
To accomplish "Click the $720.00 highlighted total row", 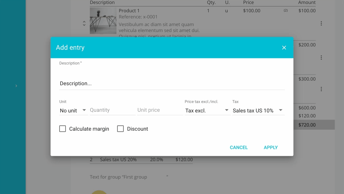I will click(314, 125).
